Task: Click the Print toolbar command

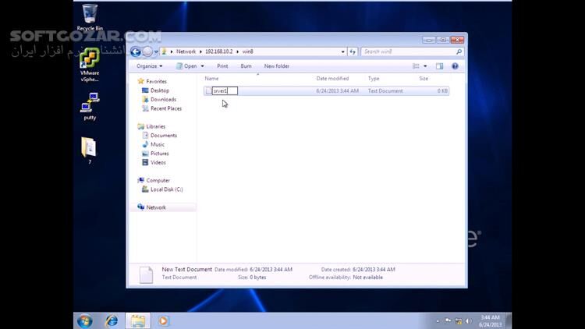Action: [222, 66]
